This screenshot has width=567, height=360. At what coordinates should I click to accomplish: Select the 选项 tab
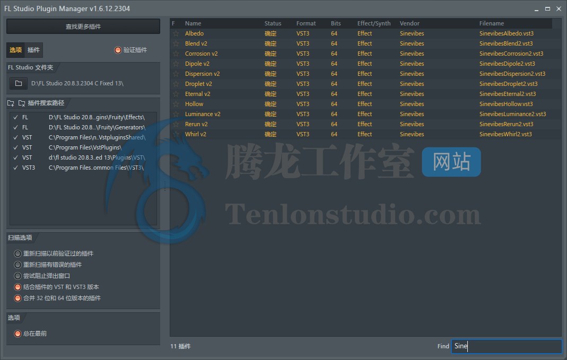16,50
